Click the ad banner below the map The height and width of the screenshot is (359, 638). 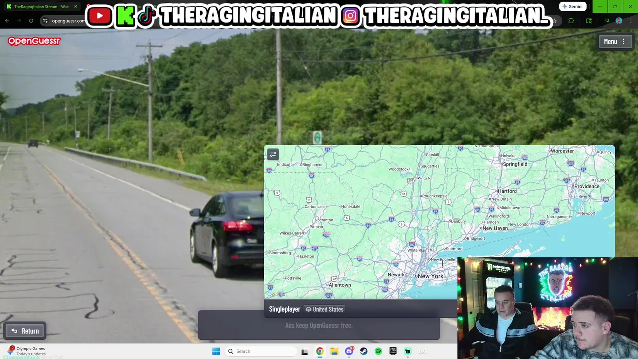[x=319, y=325]
